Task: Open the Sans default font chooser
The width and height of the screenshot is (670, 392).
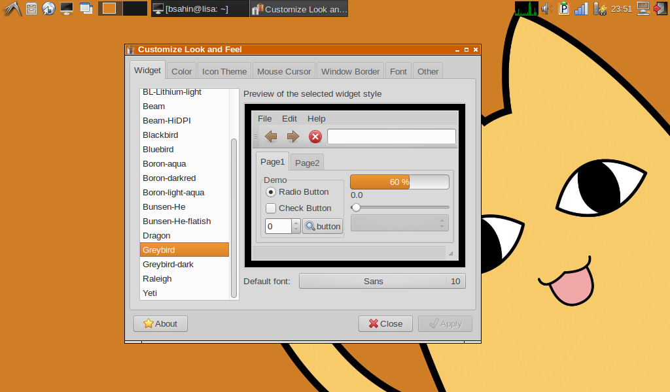Action: pos(382,281)
